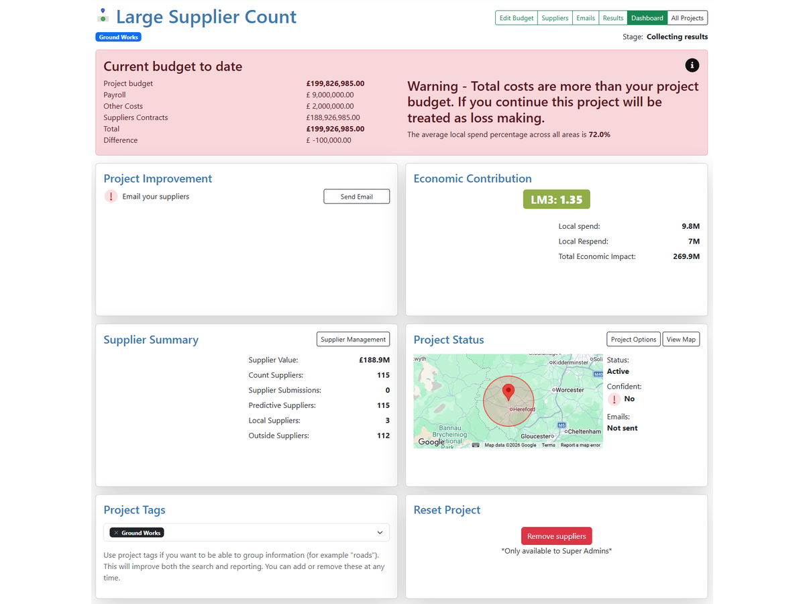The height and width of the screenshot is (604, 805).
Task: Open the Edit Budget tab
Action: (x=517, y=18)
